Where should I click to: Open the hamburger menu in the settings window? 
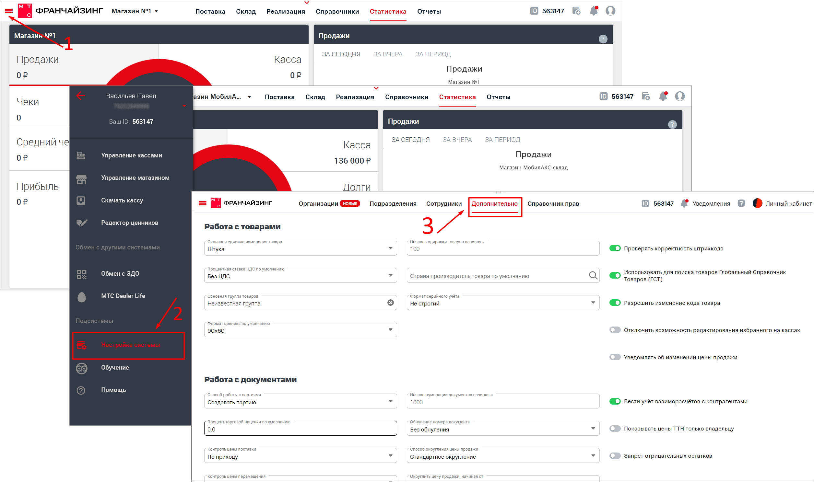click(x=202, y=203)
